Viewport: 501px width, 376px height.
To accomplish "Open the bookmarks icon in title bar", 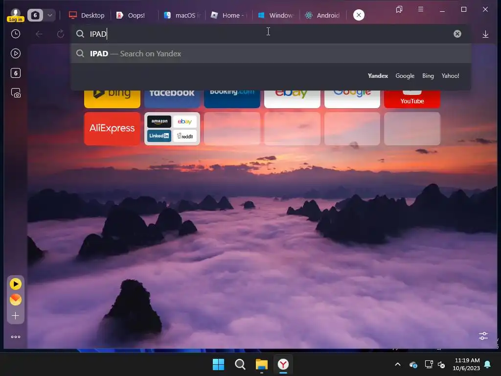I will (x=399, y=9).
